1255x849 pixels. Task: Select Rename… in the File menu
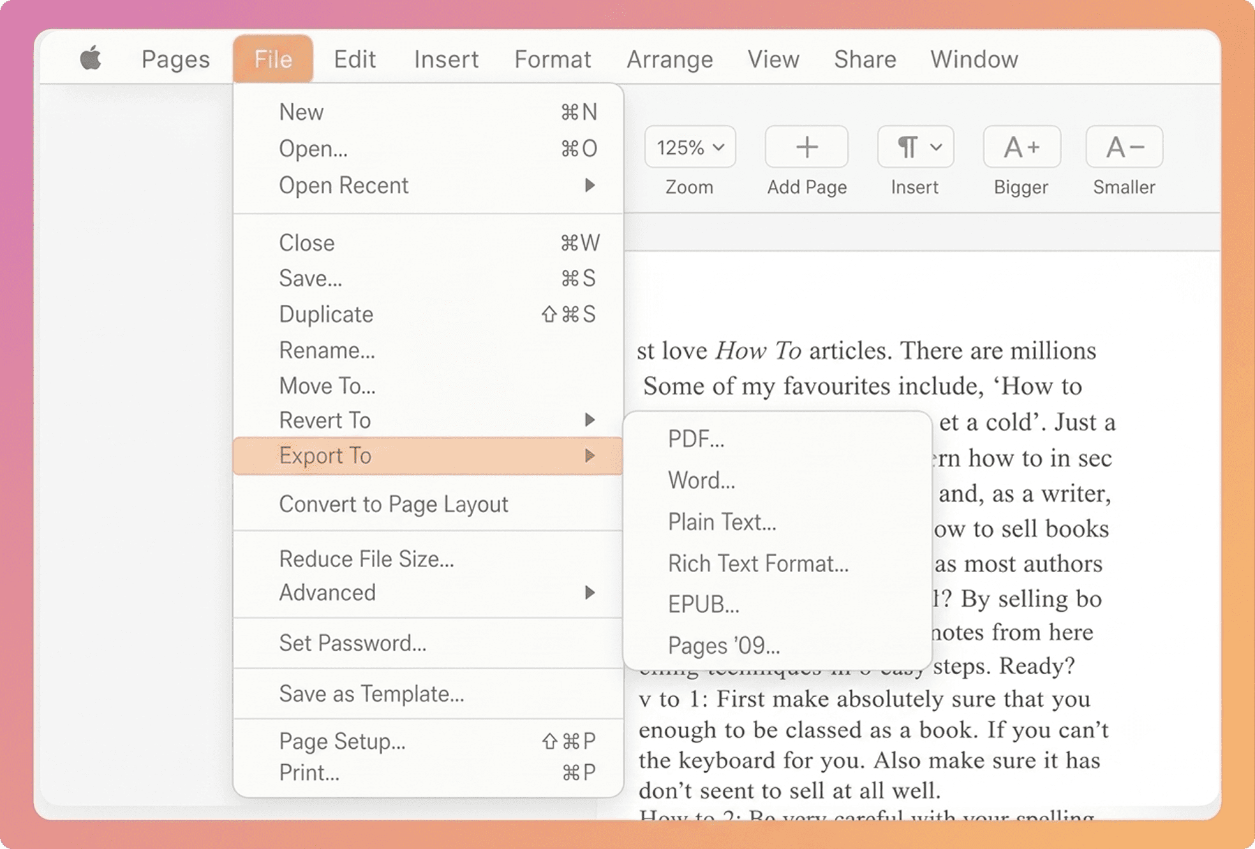[428, 350]
